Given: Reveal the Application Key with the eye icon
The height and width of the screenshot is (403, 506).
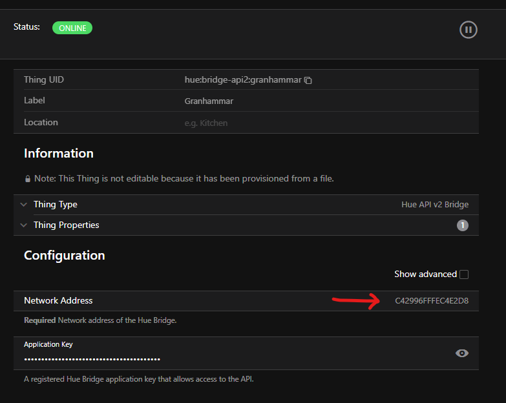Looking at the screenshot, I should click(x=461, y=353).
